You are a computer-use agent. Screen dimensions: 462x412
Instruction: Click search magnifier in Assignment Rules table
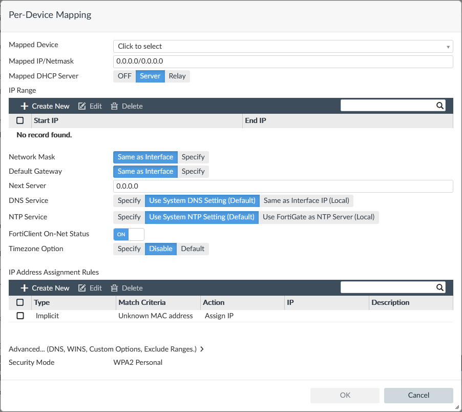coord(439,287)
